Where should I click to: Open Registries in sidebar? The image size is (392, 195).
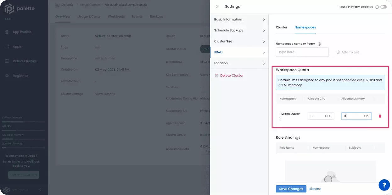20,76
